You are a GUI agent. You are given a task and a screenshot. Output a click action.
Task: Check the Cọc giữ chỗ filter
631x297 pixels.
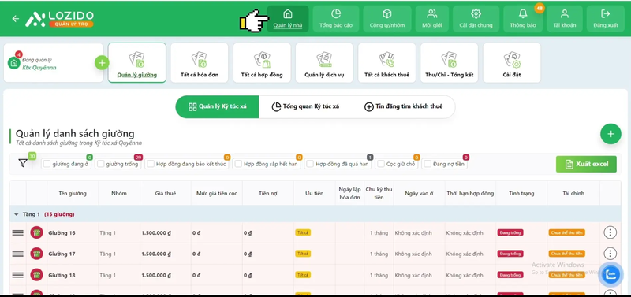pyautogui.click(x=381, y=164)
